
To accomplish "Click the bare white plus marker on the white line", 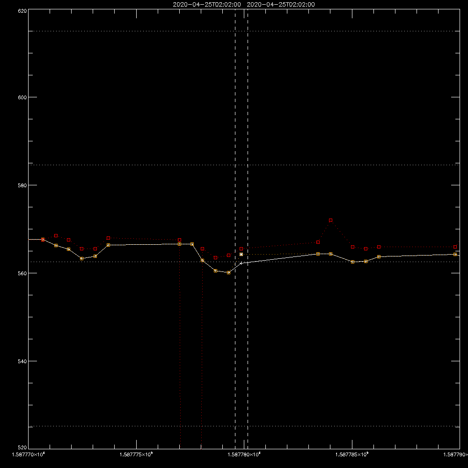I will pyautogui.click(x=241, y=263).
